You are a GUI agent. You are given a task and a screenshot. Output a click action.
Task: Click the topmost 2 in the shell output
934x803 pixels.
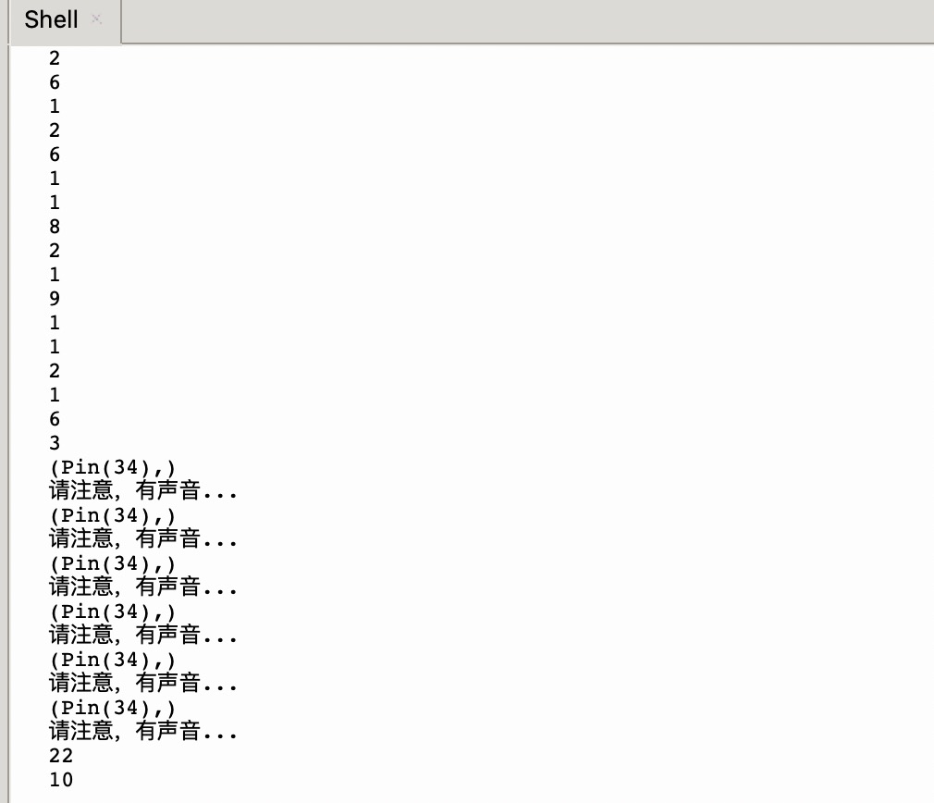[x=55, y=57]
